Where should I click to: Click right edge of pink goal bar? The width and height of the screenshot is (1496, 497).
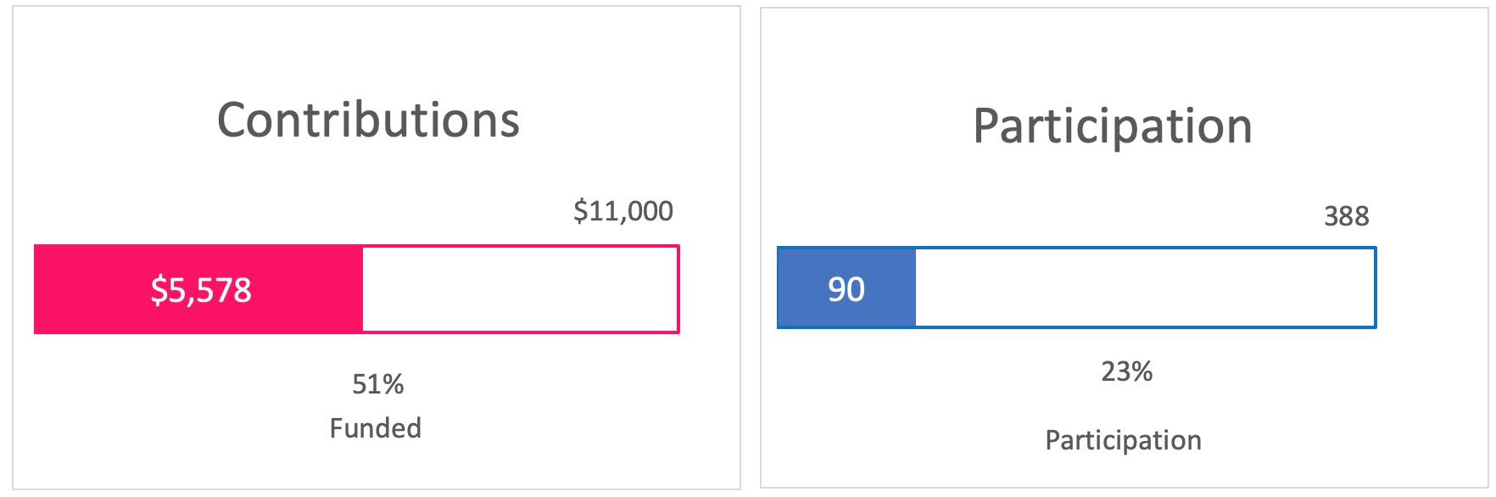(x=678, y=289)
